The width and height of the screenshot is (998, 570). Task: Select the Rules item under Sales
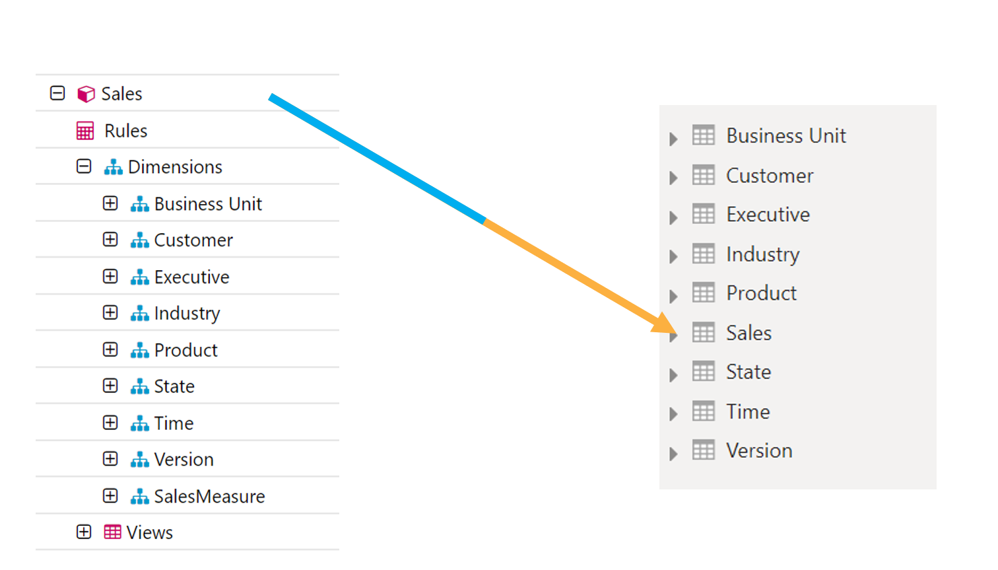point(125,131)
